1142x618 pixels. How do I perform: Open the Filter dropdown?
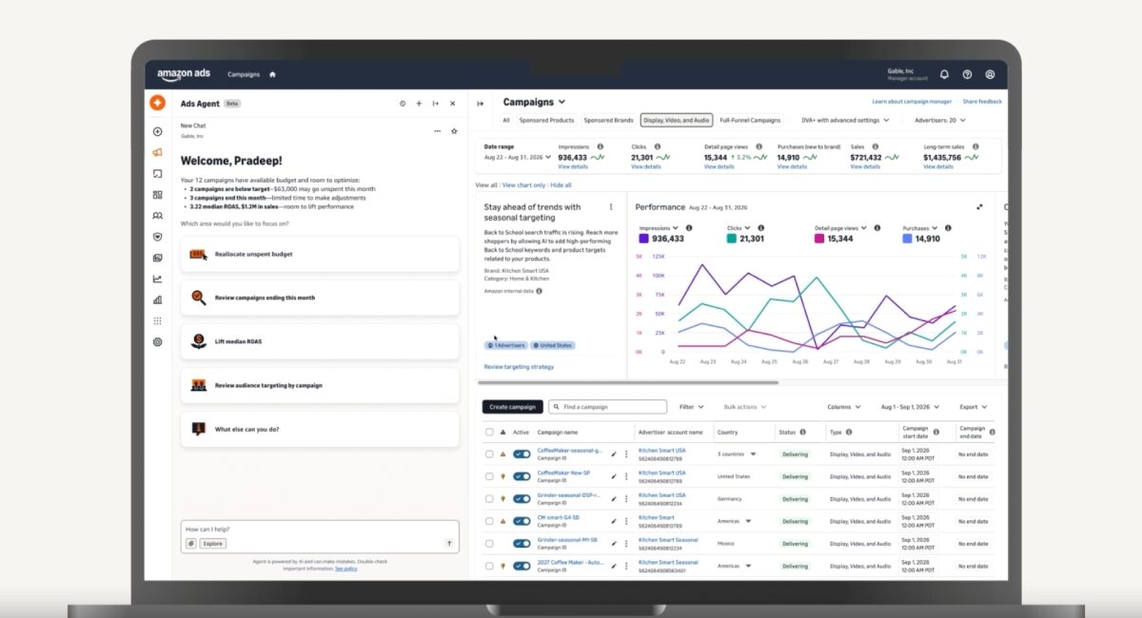point(692,407)
